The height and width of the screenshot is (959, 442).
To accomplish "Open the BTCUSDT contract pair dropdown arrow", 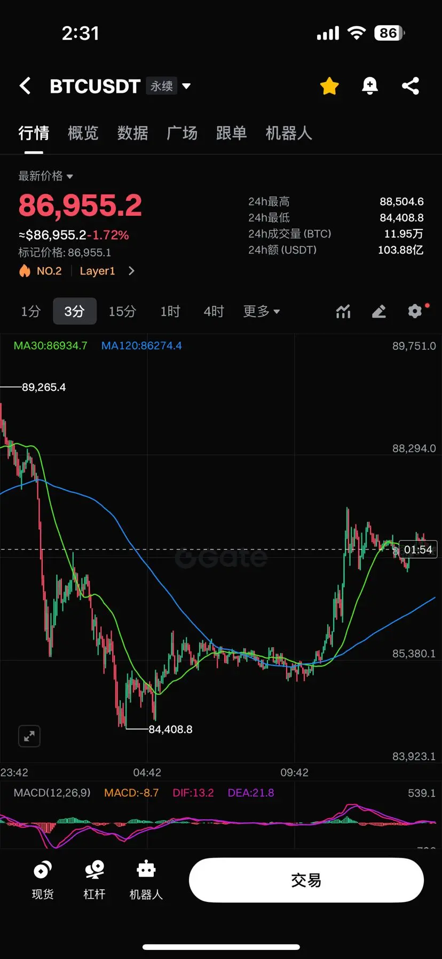I will point(186,86).
